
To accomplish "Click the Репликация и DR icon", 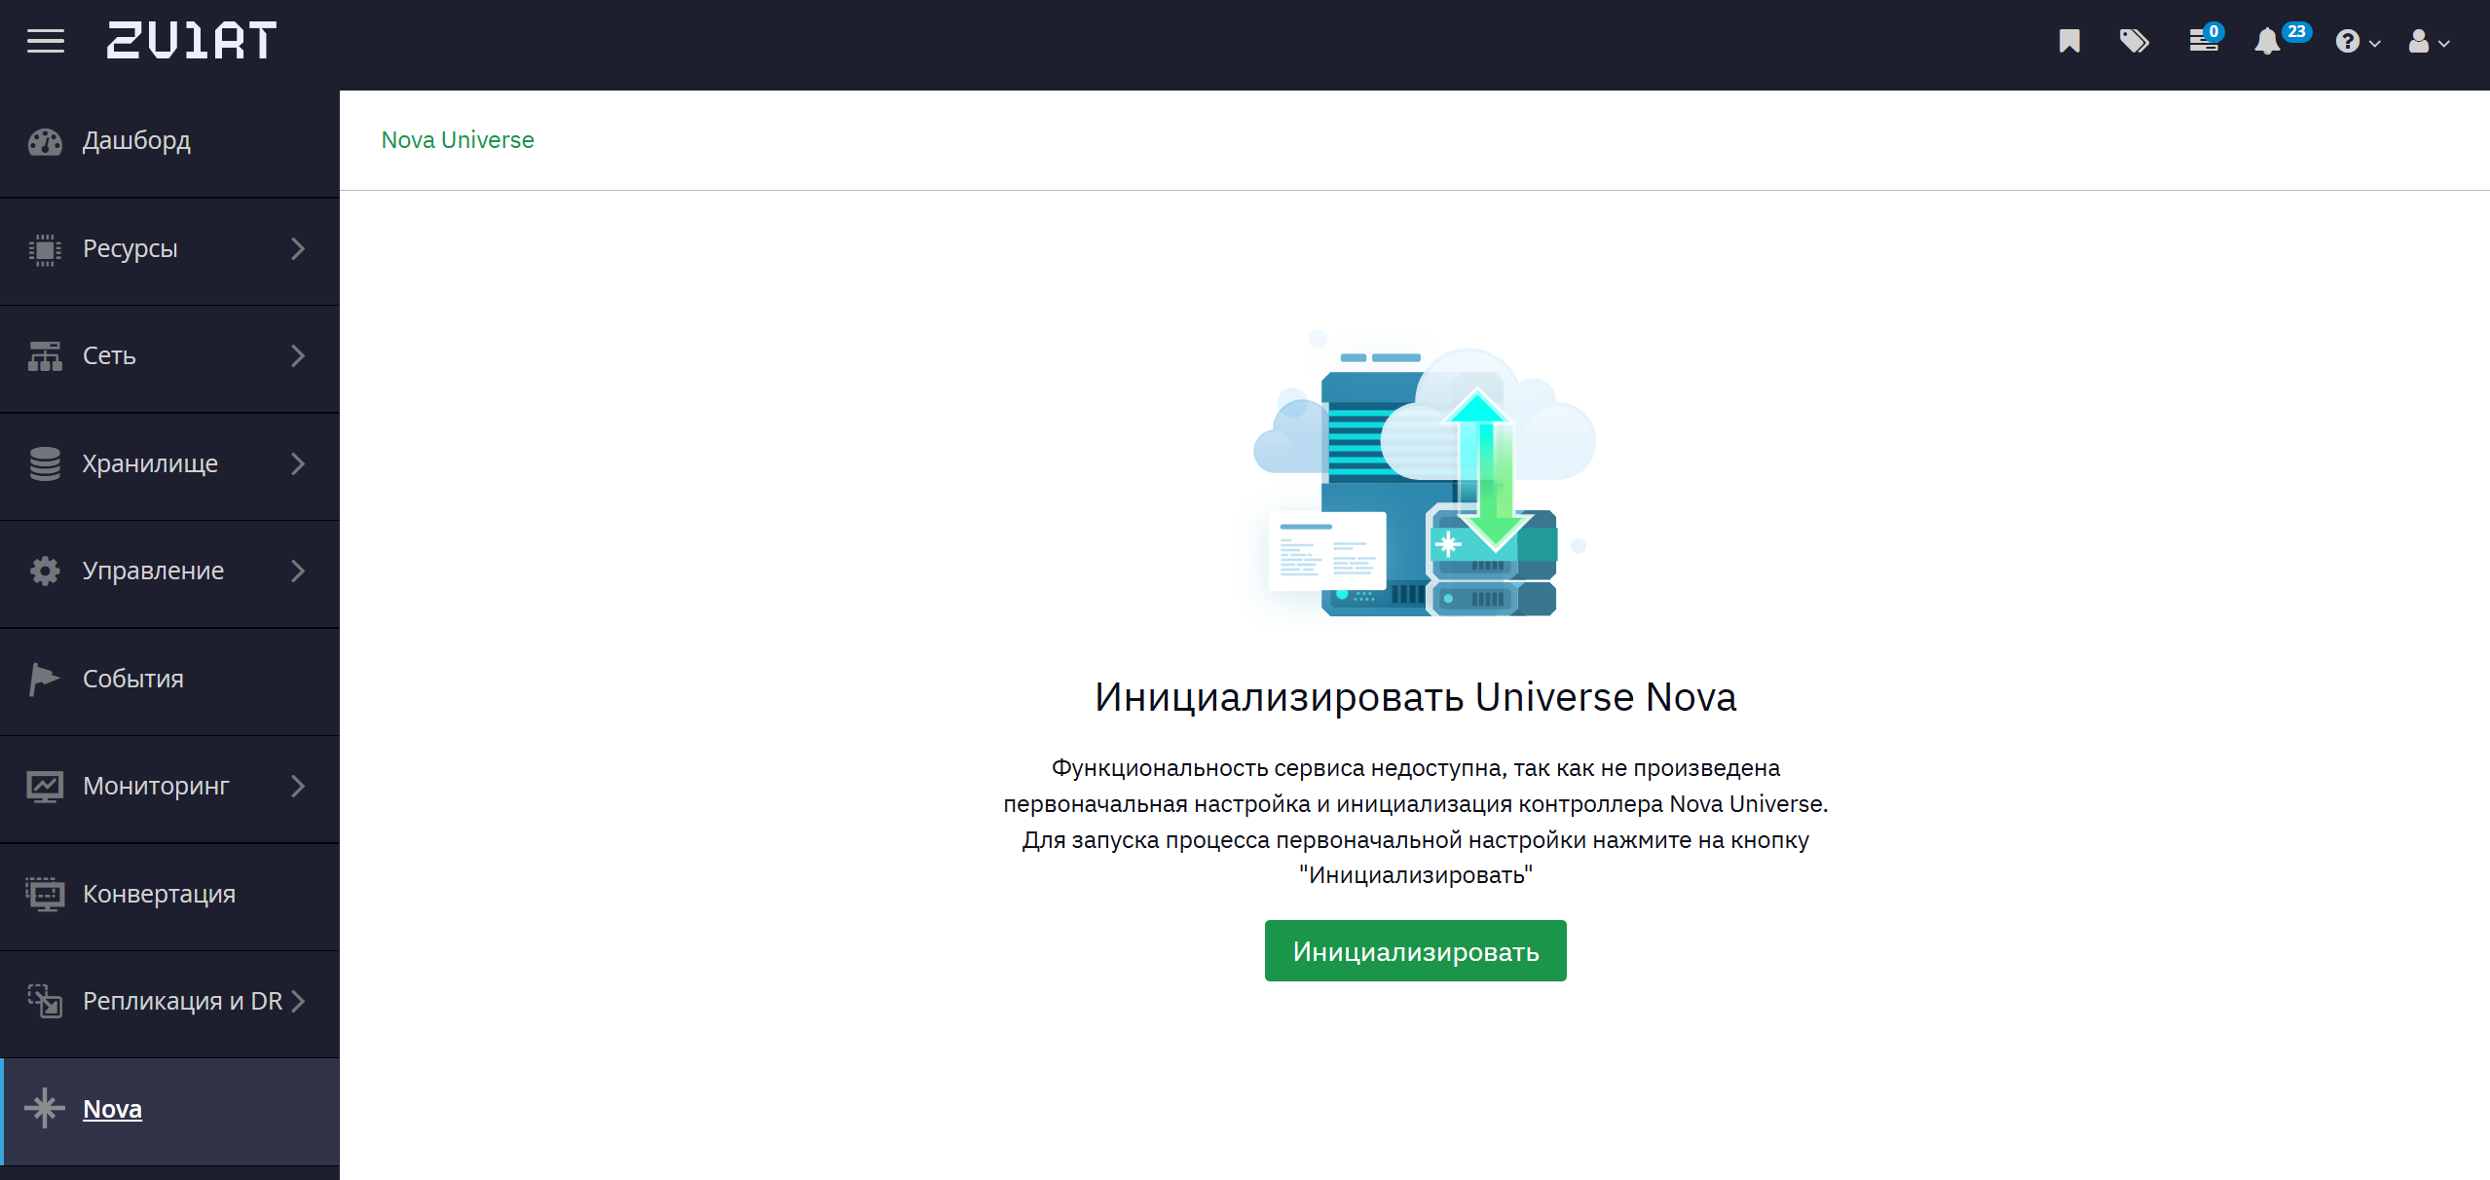I will pyautogui.click(x=45, y=1001).
